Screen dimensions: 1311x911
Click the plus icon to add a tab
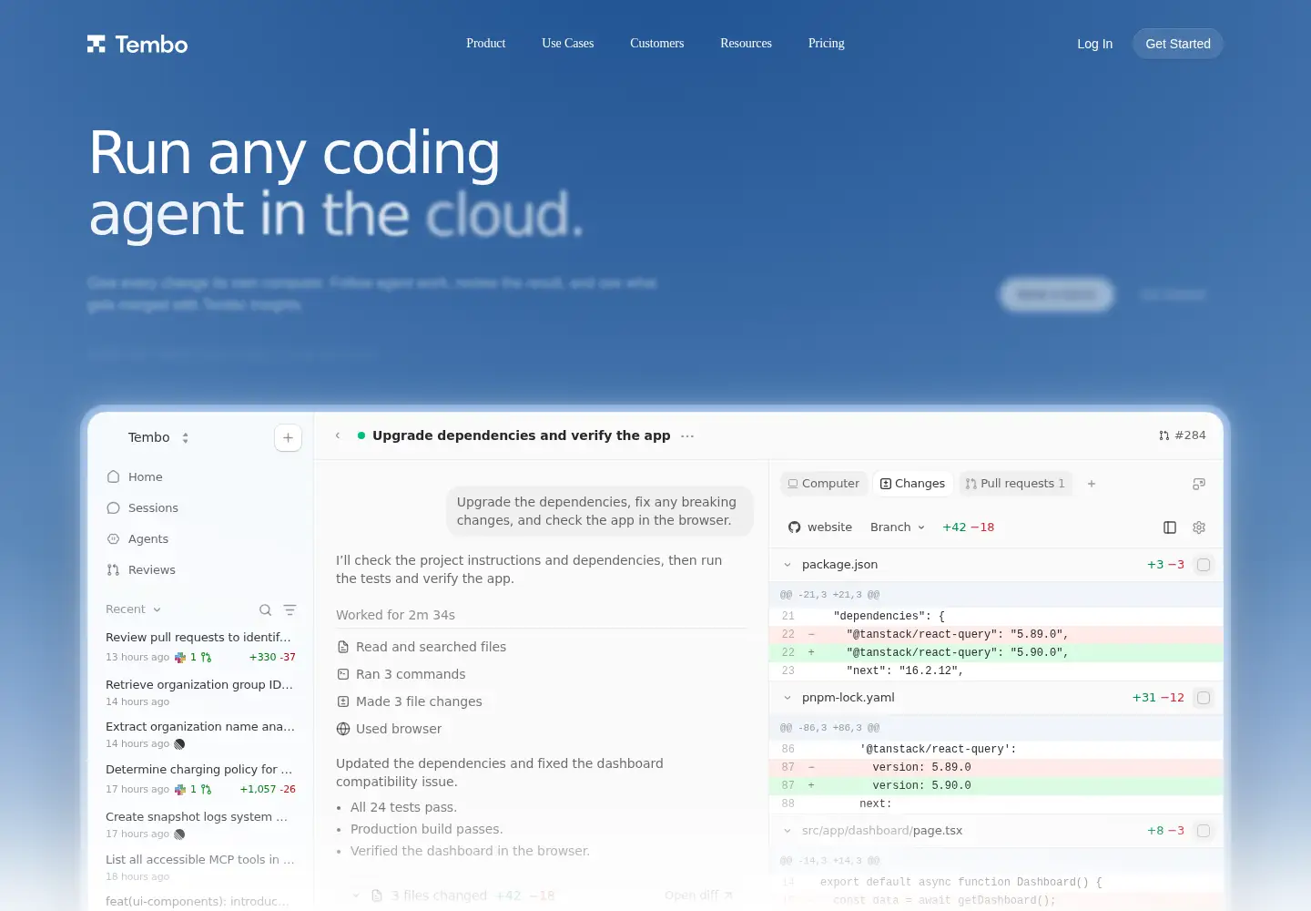(1092, 484)
